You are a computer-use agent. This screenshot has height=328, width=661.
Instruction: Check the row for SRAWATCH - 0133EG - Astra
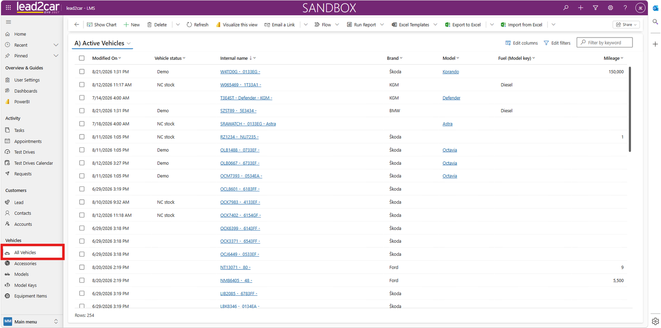[x=82, y=124]
